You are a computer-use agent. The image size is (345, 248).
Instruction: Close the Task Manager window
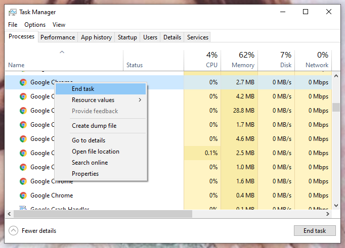click(329, 12)
